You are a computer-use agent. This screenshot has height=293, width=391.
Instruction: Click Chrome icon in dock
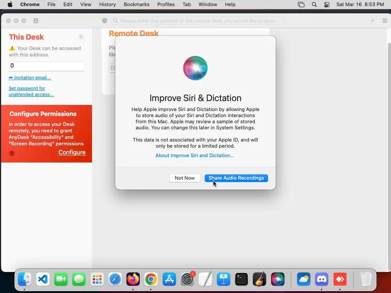point(151,279)
